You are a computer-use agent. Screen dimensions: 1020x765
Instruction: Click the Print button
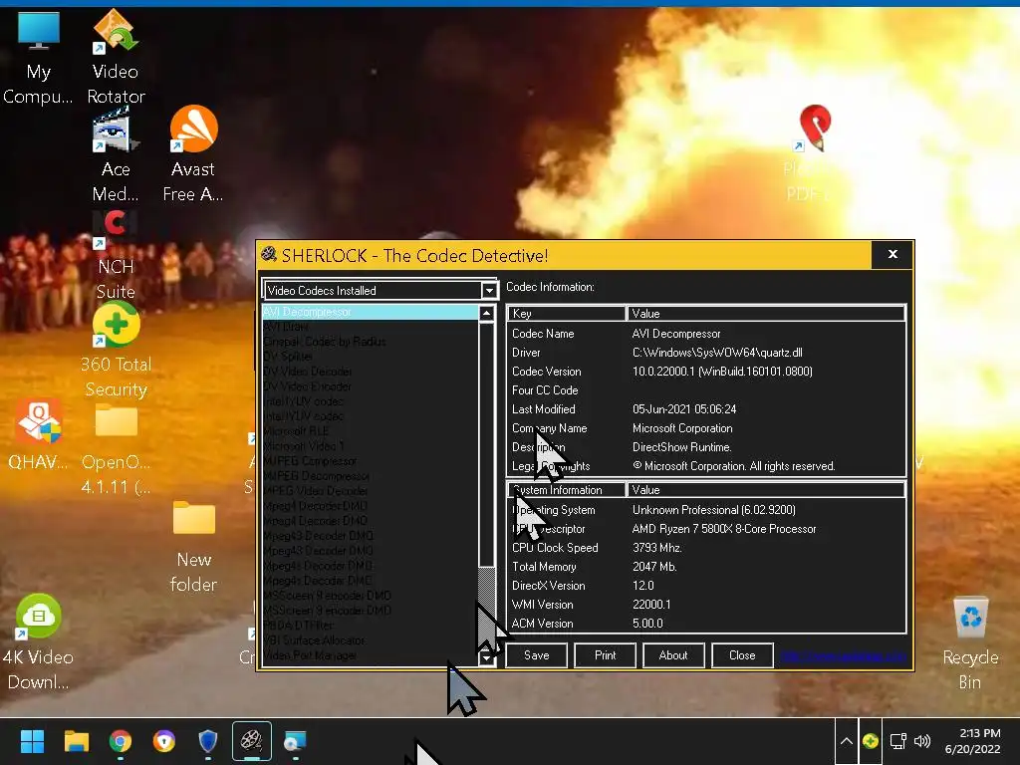click(x=605, y=655)
